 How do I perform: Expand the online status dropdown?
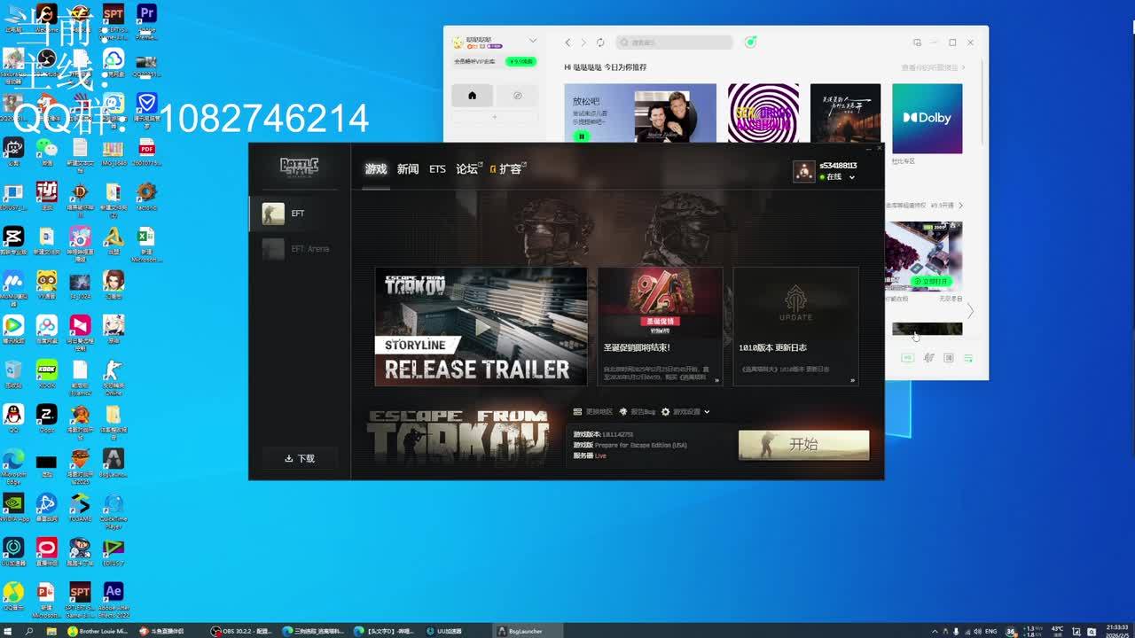point(851,177)
